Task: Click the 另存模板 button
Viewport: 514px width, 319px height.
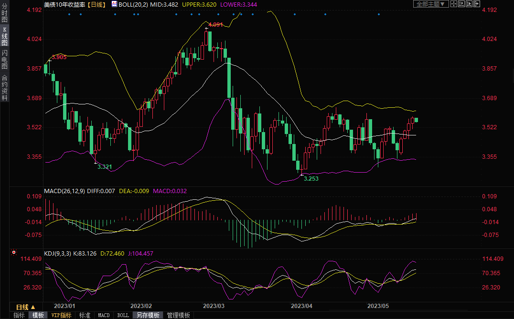Action: pyautogui.click(x=148, y=315)
